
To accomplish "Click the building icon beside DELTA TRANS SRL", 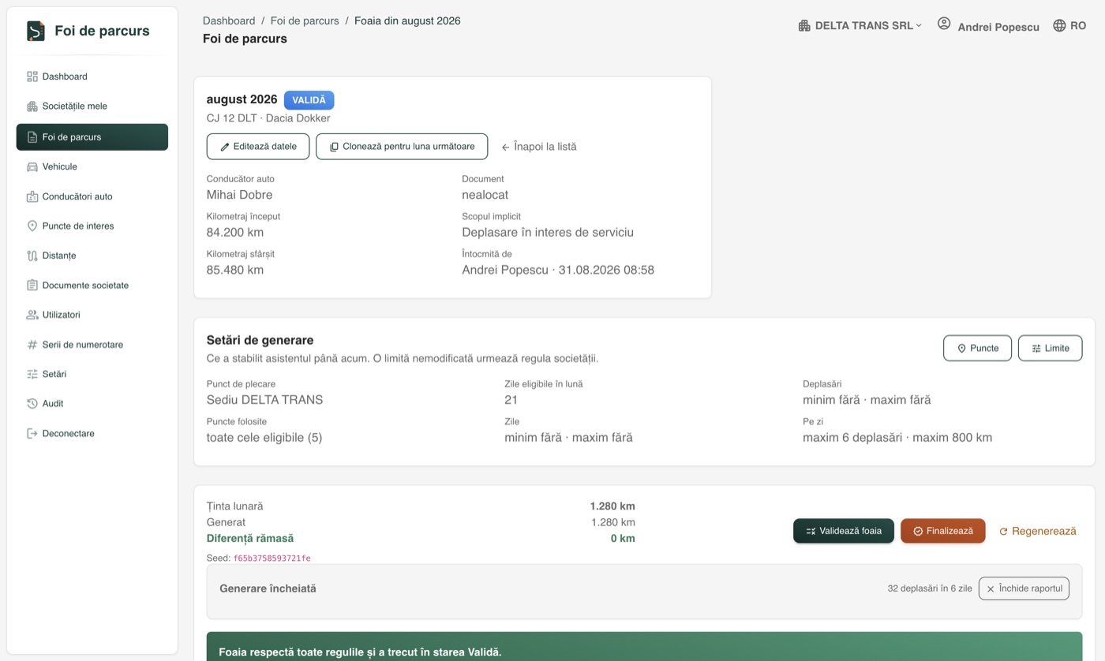I will tap(804, 26).
